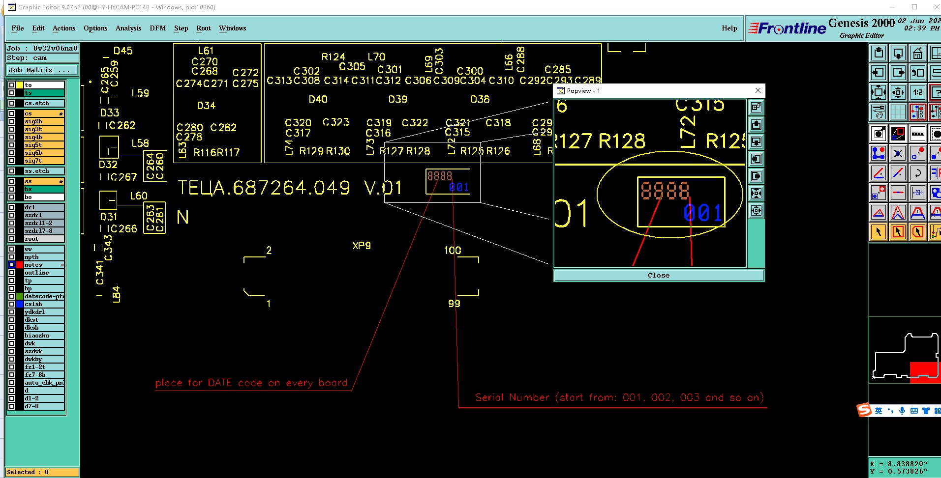Open the Step menu
941x478 pixels.
(181, 28)
